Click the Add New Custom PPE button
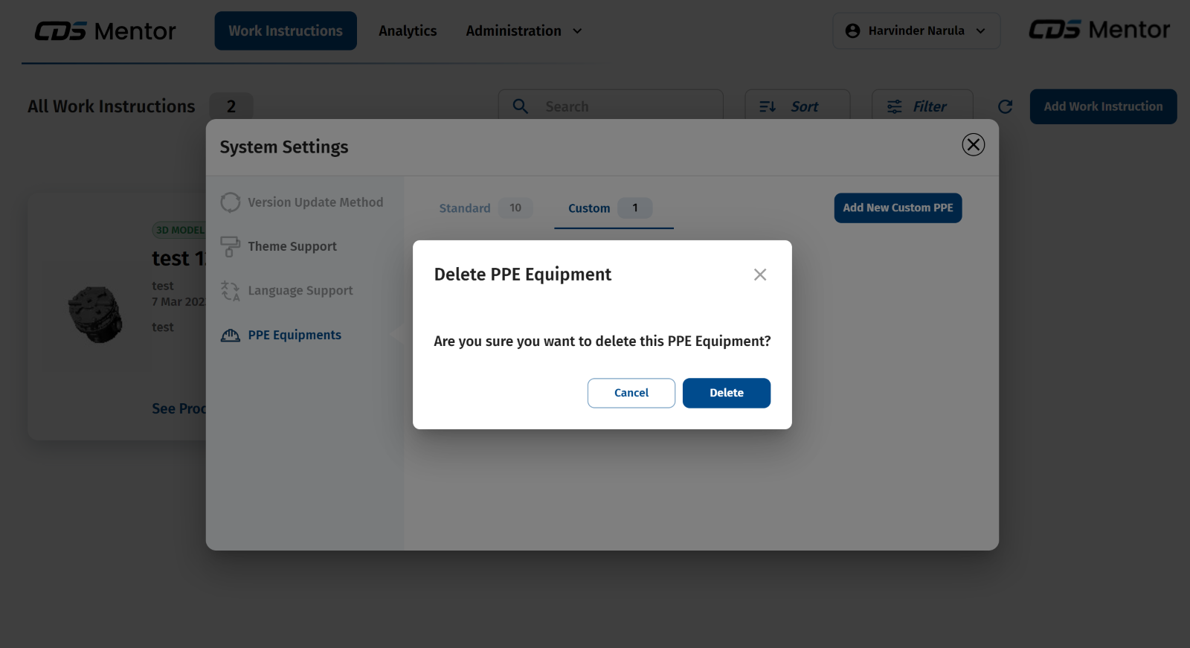 pyautogui.click(x=898, y=208)
